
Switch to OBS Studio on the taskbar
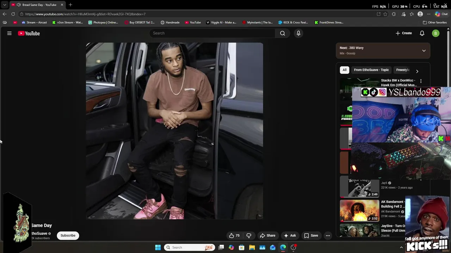pos(294,247)
